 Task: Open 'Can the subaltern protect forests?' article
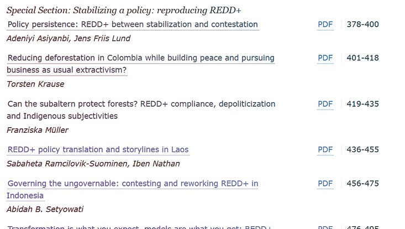pos(141,110)
